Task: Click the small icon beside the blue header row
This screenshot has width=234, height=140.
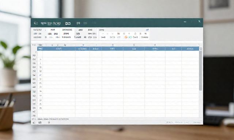Action: pos(201,48)
